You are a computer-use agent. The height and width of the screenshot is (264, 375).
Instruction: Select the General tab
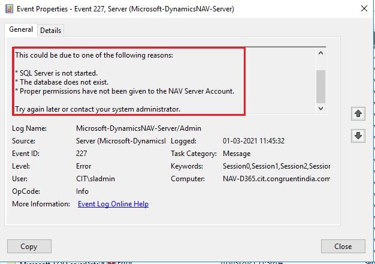tap(21, 29)
